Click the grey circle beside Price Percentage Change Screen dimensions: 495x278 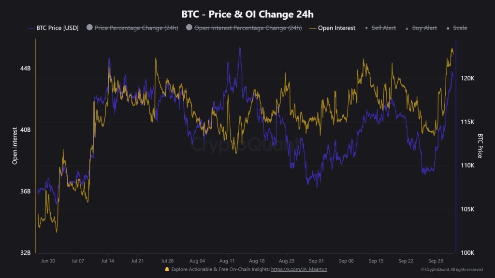[x=89, y=28]
